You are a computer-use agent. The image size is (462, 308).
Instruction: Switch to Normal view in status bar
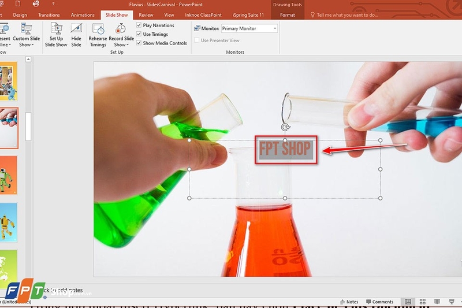point(408,302)
